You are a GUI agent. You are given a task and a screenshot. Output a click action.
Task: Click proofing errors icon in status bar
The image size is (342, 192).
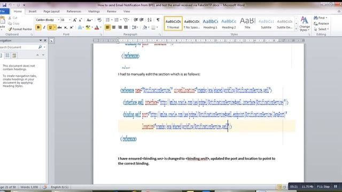pos(45,187)
